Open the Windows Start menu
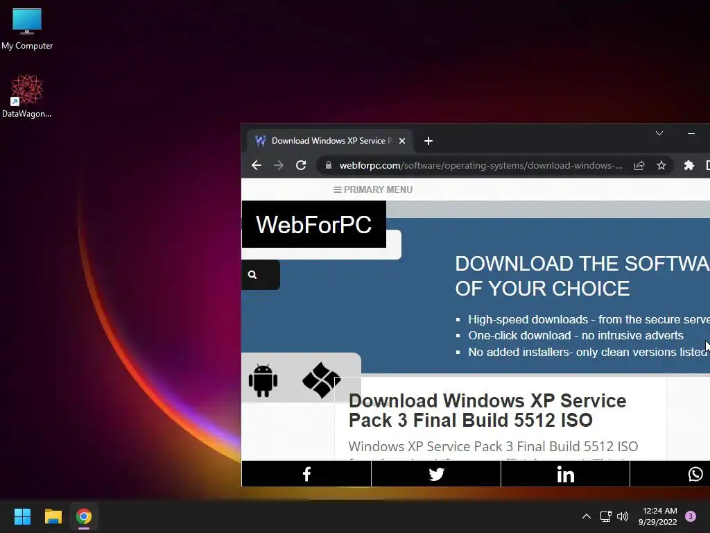The image size is (710, 533). click(22, 516)
